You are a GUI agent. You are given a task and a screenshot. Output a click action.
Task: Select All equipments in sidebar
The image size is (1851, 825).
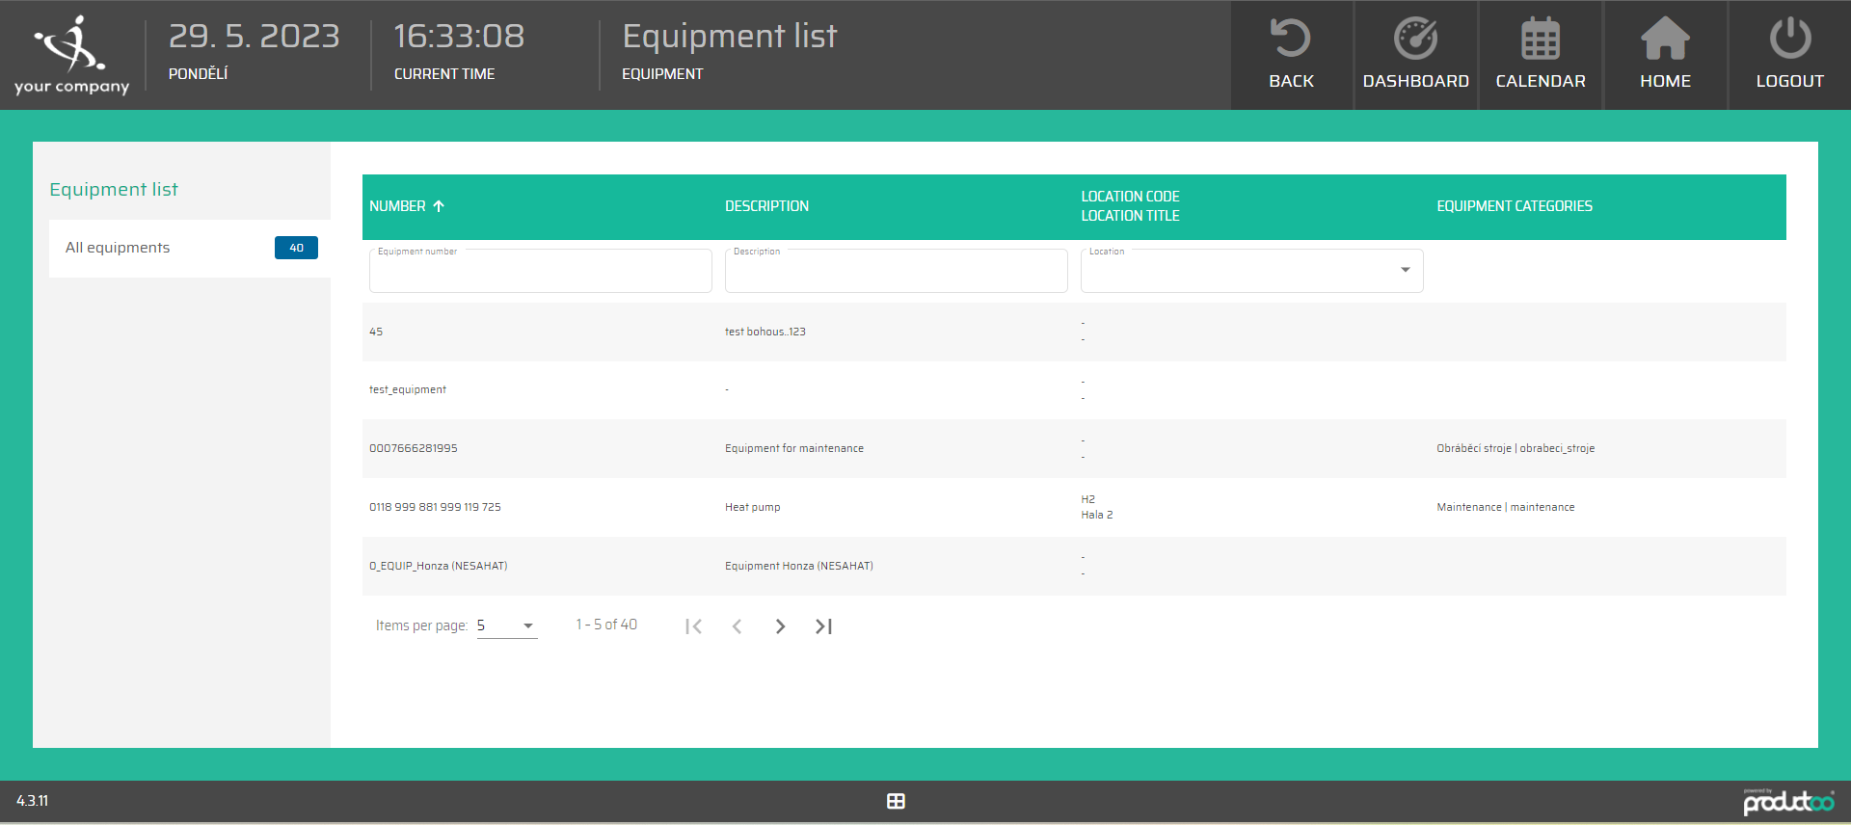[118, 248]
